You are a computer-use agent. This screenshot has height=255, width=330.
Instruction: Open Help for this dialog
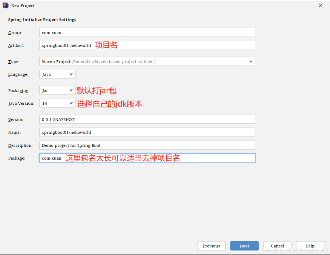(x=310, y=246)
